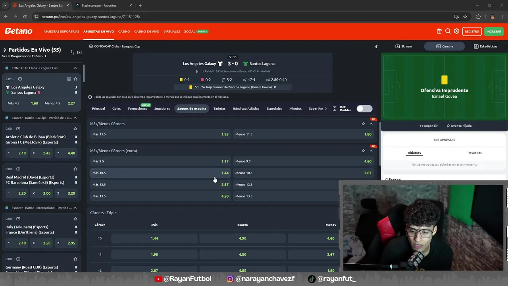Open the Jugadores market tab
Viewport: 508px width, 286px height.
pyautogui.click(x=162, y=108)
